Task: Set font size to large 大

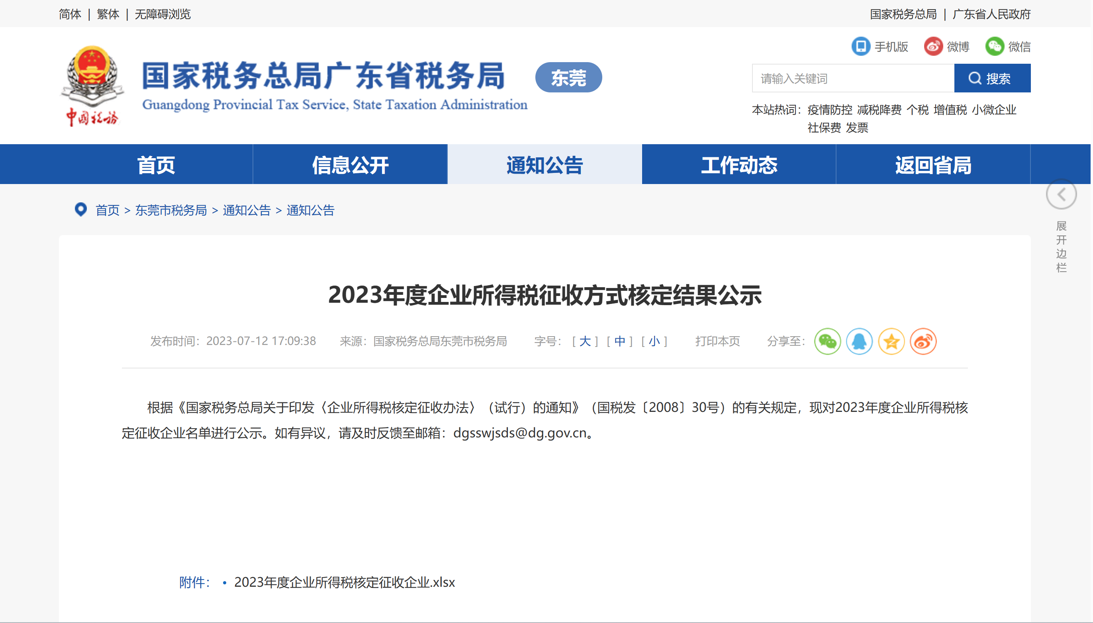Action: click(x=584, y=341)
